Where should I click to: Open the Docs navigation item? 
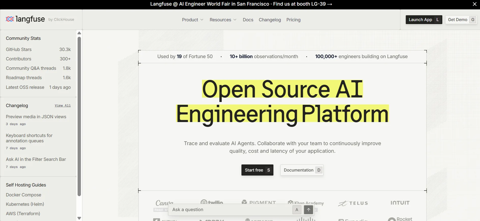pos(248,20)
